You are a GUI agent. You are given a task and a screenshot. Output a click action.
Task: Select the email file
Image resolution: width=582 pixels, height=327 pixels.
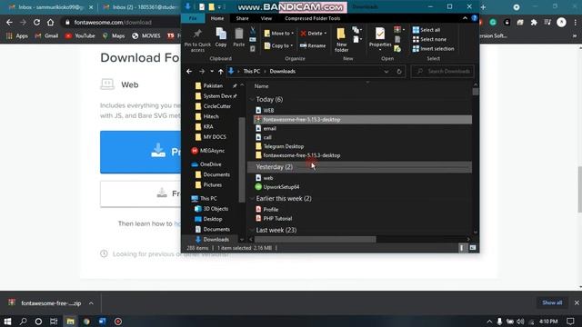(x=269, y=128)
